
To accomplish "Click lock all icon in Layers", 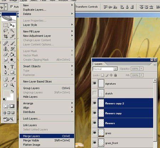I will pos(116,75).
